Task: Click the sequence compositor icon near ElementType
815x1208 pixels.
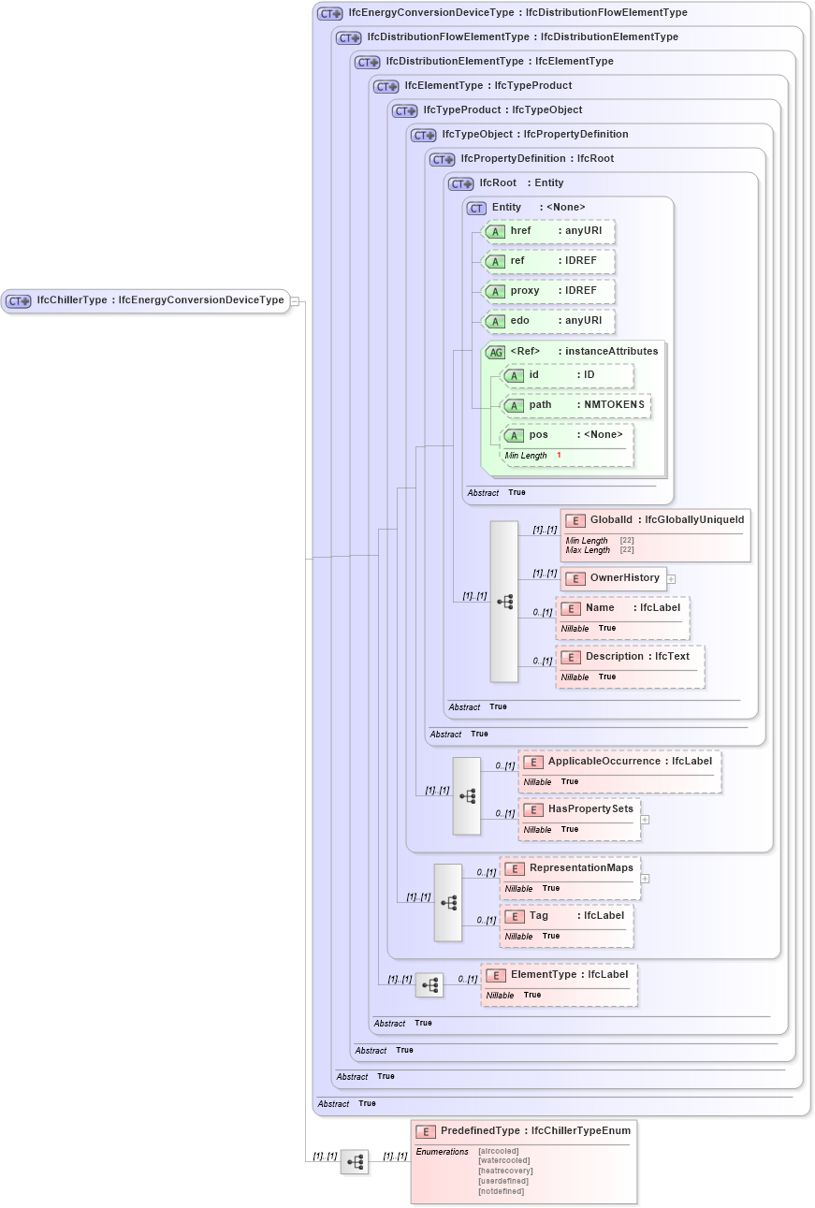Action: coord(429,984)
